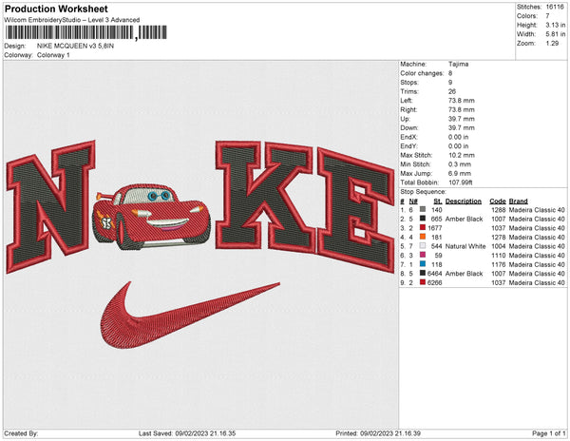Click the St. column header

point(438,201)
